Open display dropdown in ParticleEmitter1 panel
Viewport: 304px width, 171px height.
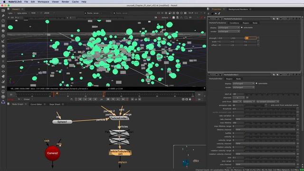tap(244, 84)
